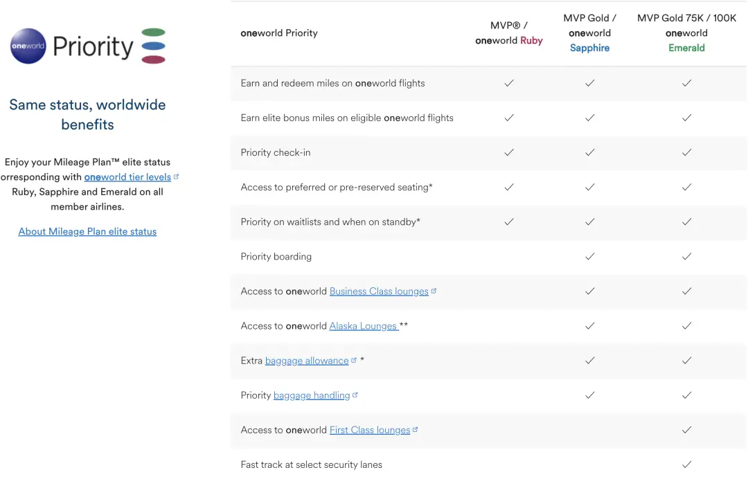The height and width of the screenshot is (488, 748).
Task: Select the MVP Gold / oneworld Sapphire column header
Action: pos(589,33)
